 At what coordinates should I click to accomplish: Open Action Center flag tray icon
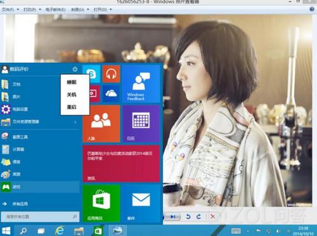pyautogui.click(x=258, y=231)
